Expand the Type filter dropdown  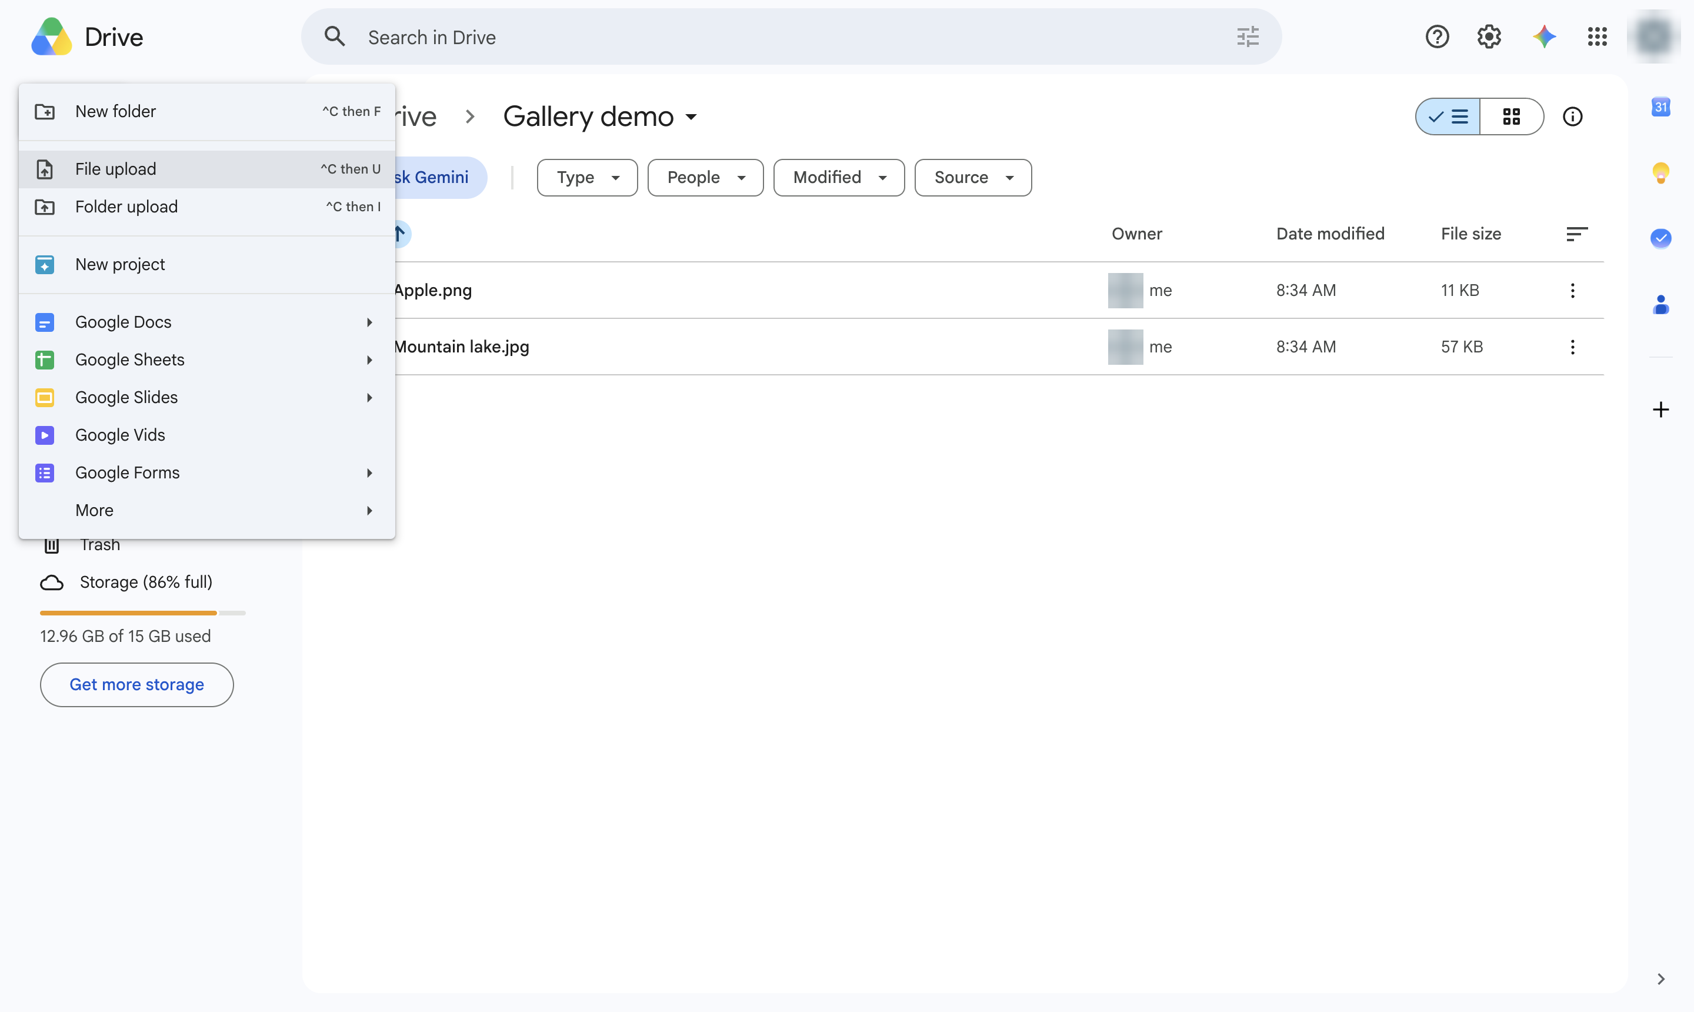tap(587, 178)
